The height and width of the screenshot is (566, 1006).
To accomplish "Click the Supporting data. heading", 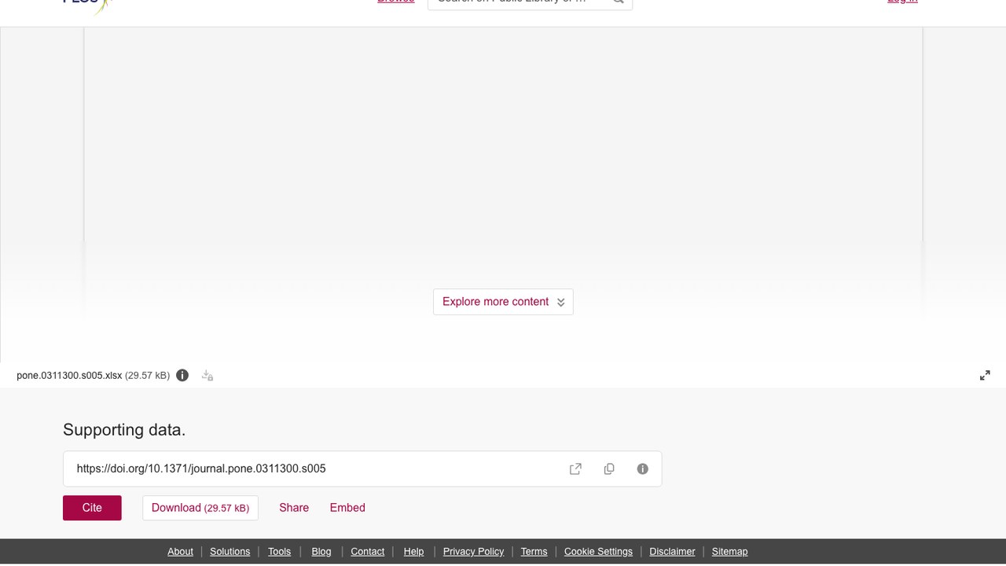I will tap(124, 430).
